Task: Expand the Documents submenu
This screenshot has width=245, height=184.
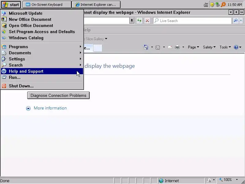Action: point(42,53)
